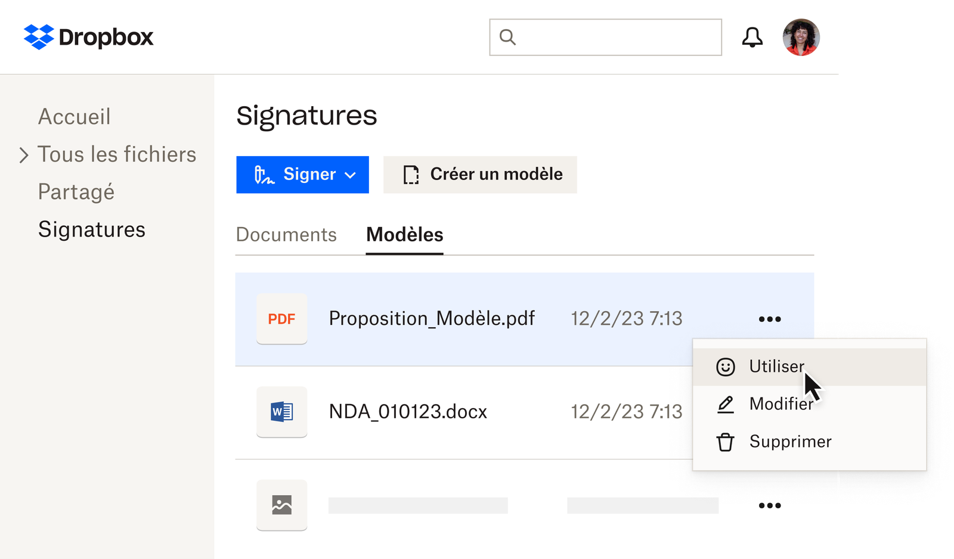Click the profile avatar picture
This screenshot has height=559, width=954.
[801, 37]
